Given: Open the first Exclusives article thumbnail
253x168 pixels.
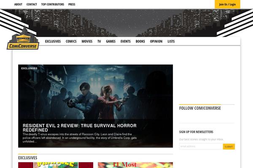Looking at the screenshot, I should click(x=56, y=165).
